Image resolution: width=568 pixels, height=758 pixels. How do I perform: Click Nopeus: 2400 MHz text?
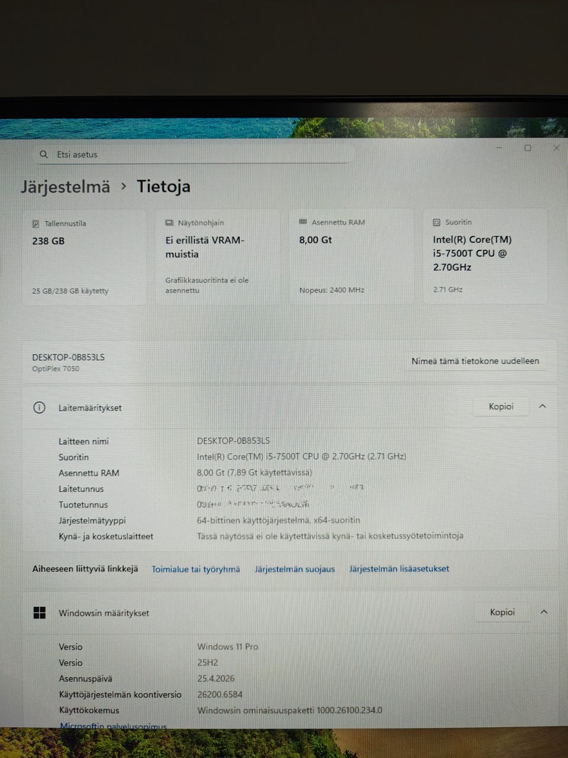pos(332,290)
